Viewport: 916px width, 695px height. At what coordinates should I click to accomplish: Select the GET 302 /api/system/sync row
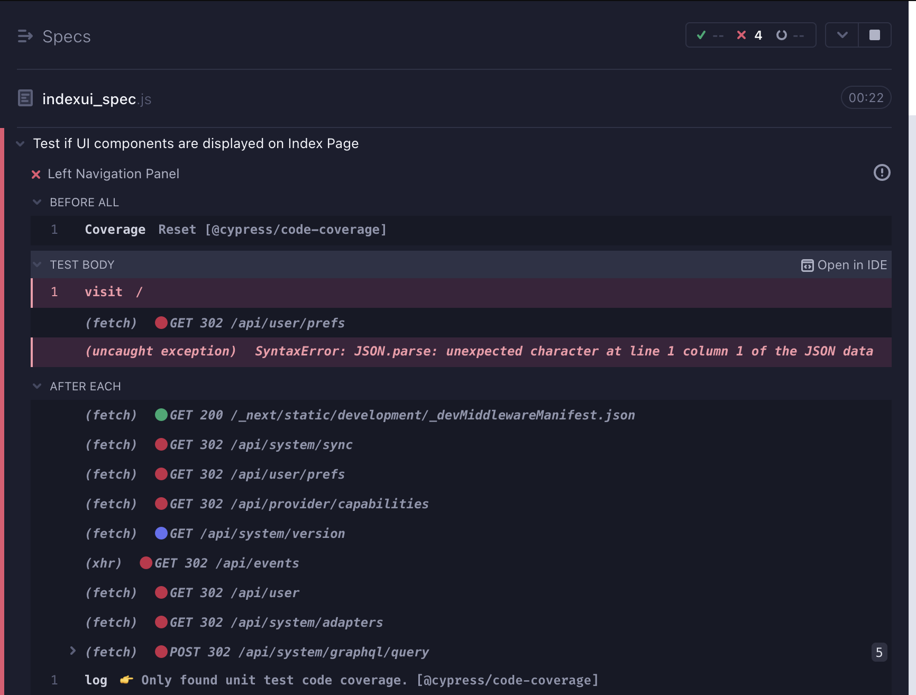click(x=461, y=445)
